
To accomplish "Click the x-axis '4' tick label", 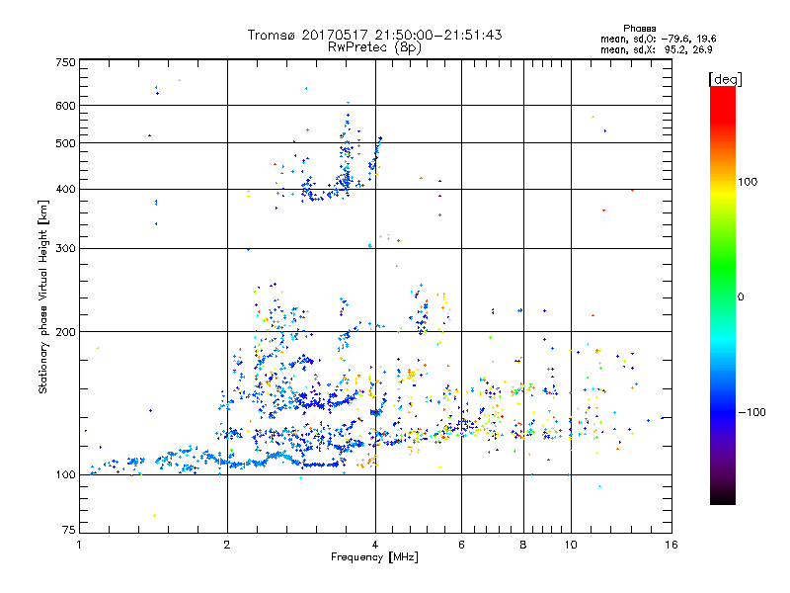I will [375, 545].
